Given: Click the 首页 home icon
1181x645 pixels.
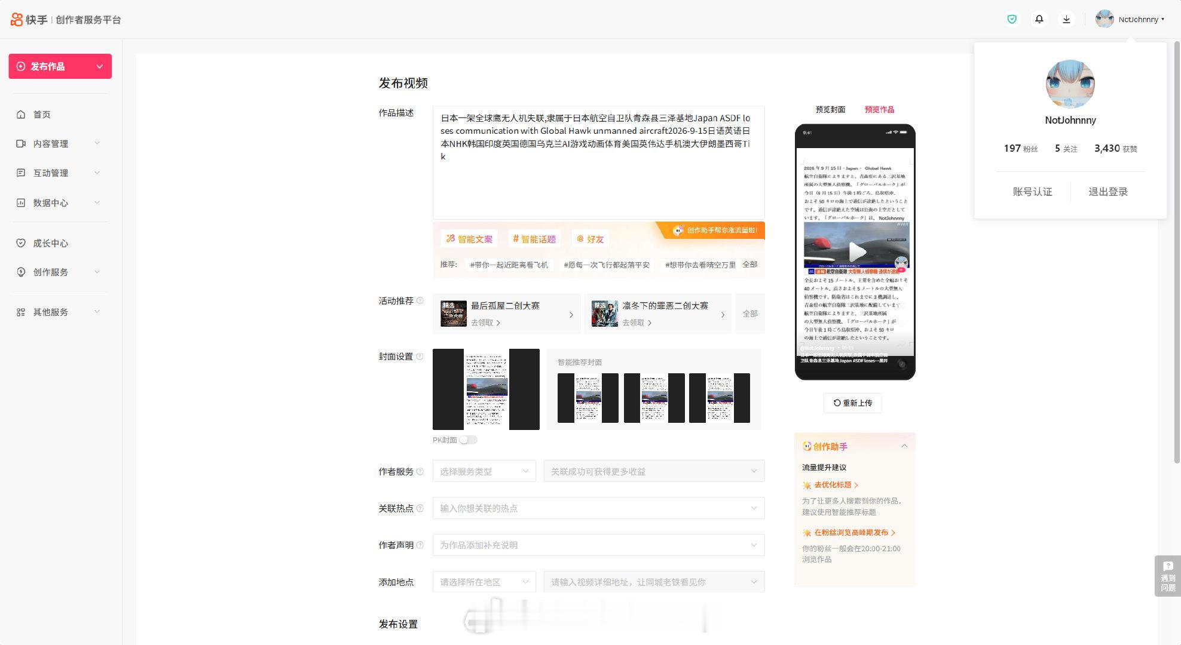Looking at the screenshot, I should [x=21, y=114].
